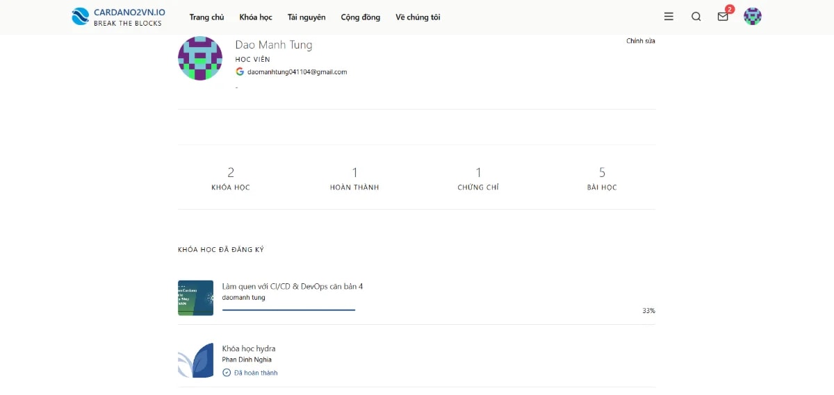
Task: Open the search magnifier icon
Action: 696,17
